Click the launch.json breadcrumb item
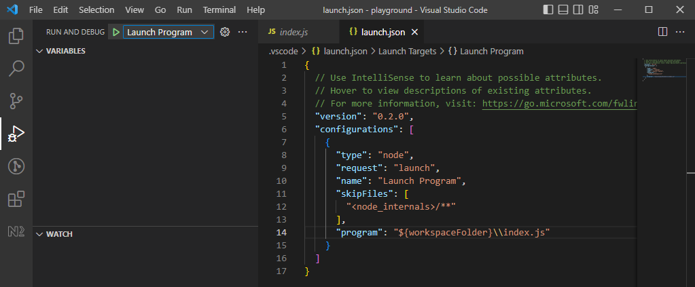 click(x=340, y=52)
